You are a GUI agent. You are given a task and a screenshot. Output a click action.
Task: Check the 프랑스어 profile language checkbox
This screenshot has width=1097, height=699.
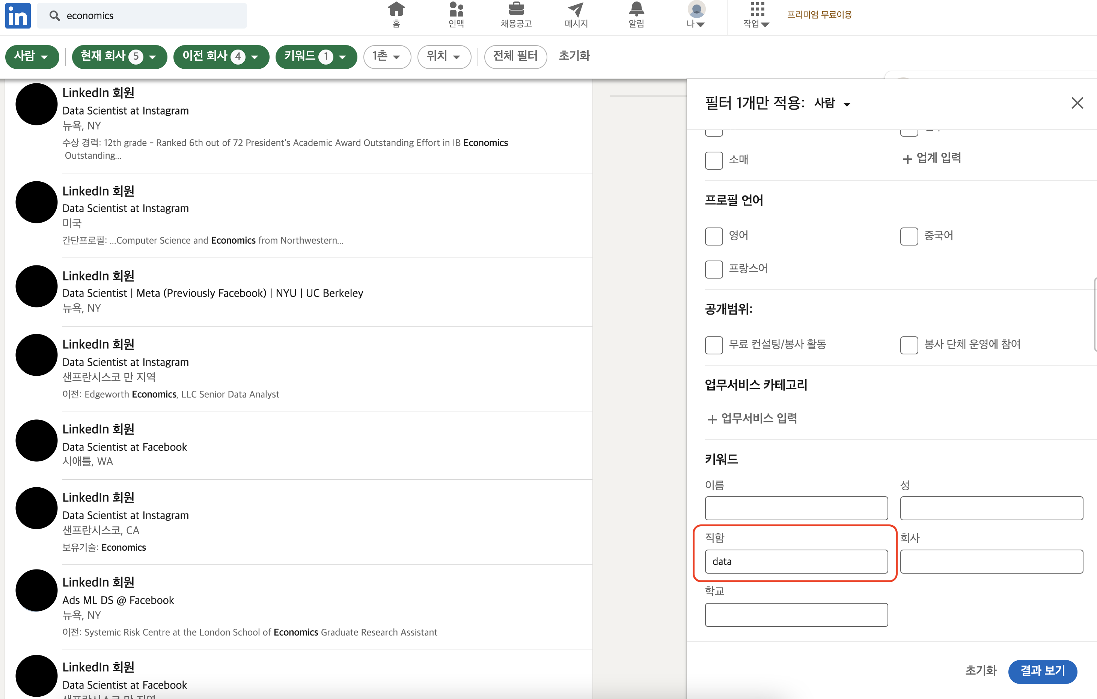[713, 269]
